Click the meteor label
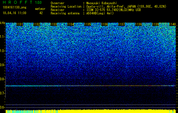Image resolution: width=178 pixels, height=113 pixels. (x=40, y=9)
